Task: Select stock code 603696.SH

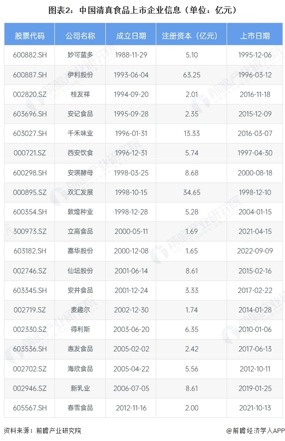Action: coord(30,114)
